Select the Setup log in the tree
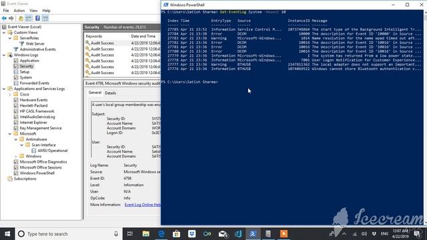 pyautogui.click(x=25, y=72)
